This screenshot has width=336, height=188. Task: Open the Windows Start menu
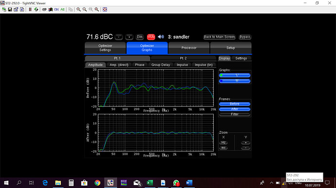(6, 183)
